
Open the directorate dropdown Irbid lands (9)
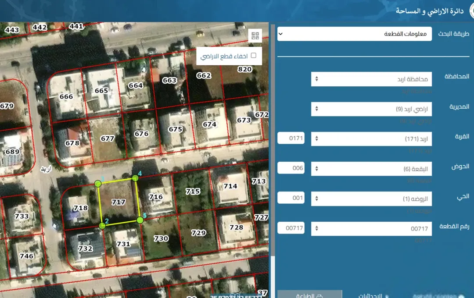(x=371, y=109)
